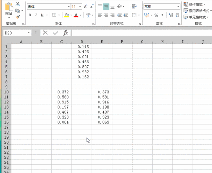The height and width of the screenshot is (173, 212).
Task: Open alignment settings dialog launcher
Action: [140, 24]
